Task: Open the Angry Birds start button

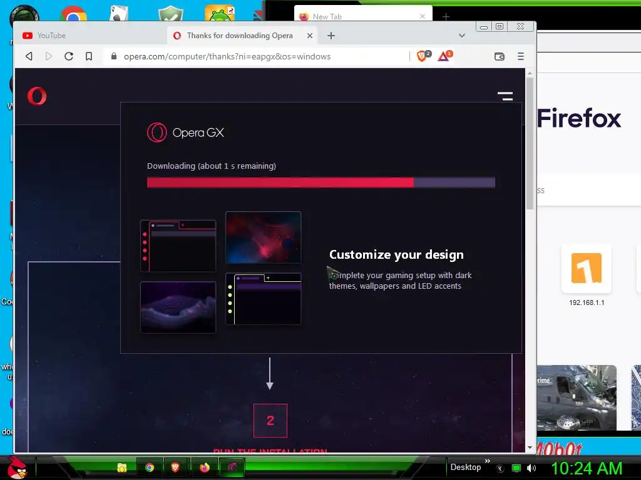Action: point(17,467)
